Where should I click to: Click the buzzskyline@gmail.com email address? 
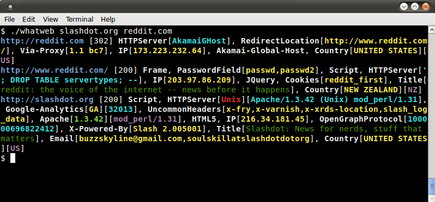coord(131,138)
